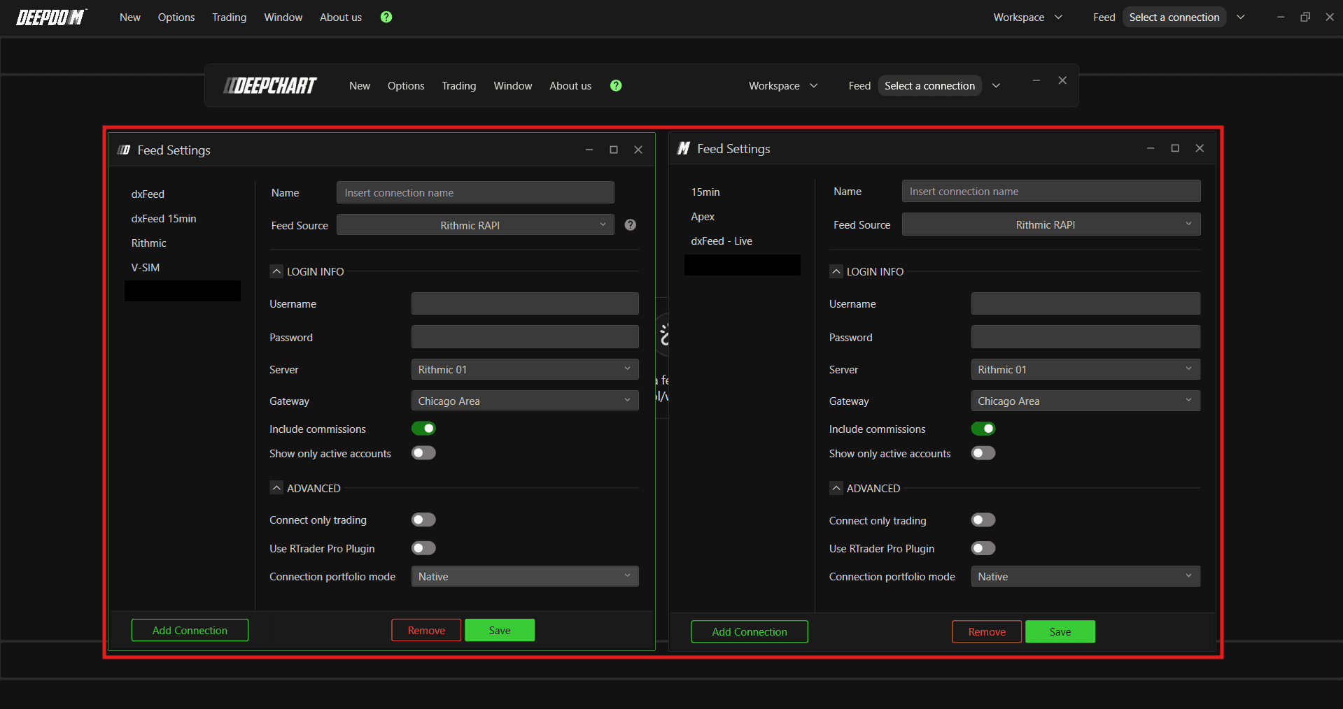
Task: Select 15min connection in right list
Action: tap(705, 192)
